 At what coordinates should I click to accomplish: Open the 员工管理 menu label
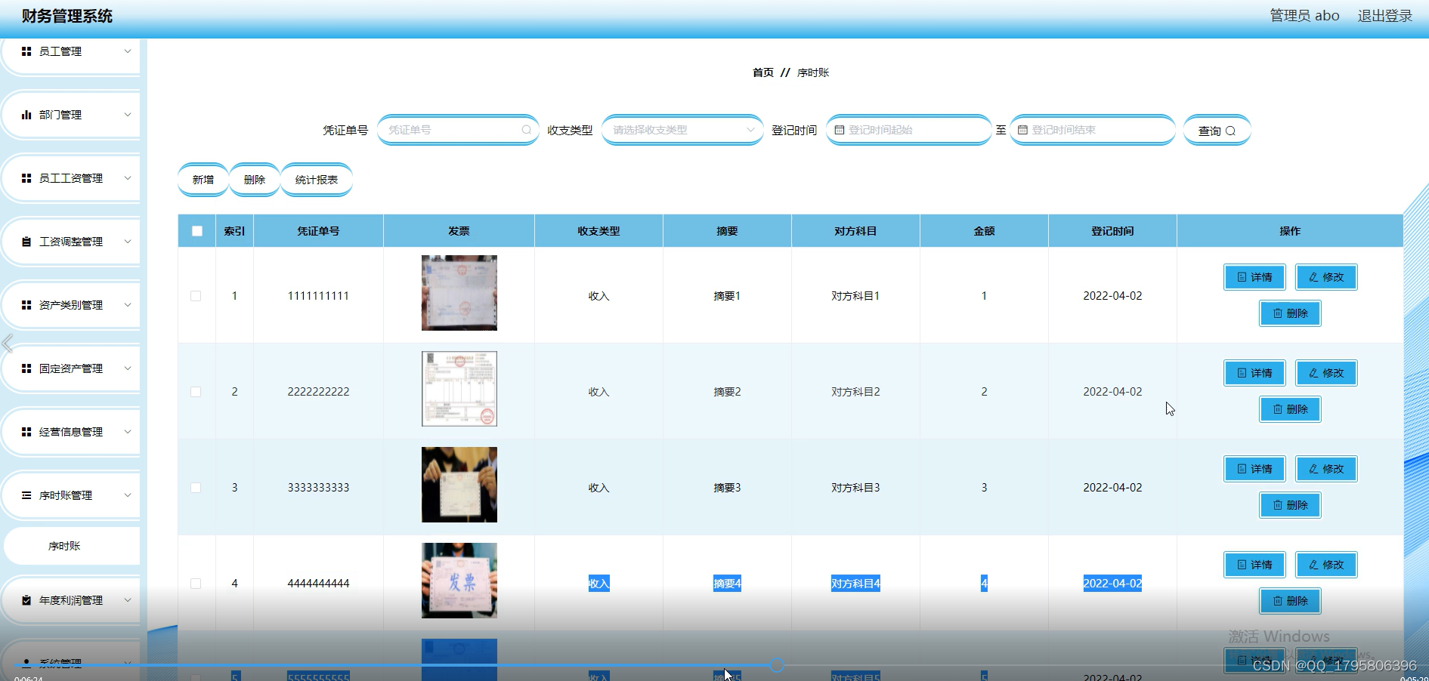[60, 51]
